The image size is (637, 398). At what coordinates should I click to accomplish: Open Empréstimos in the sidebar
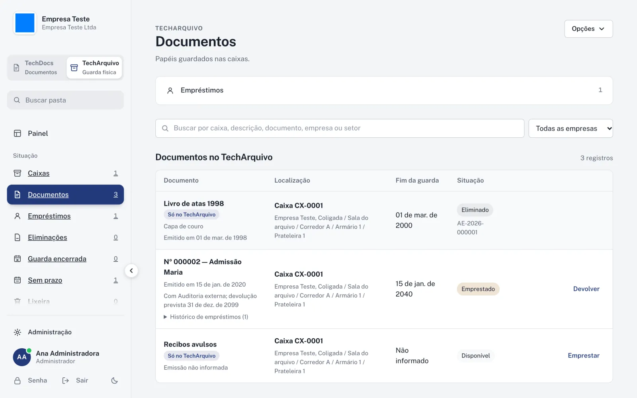[65, 216]
